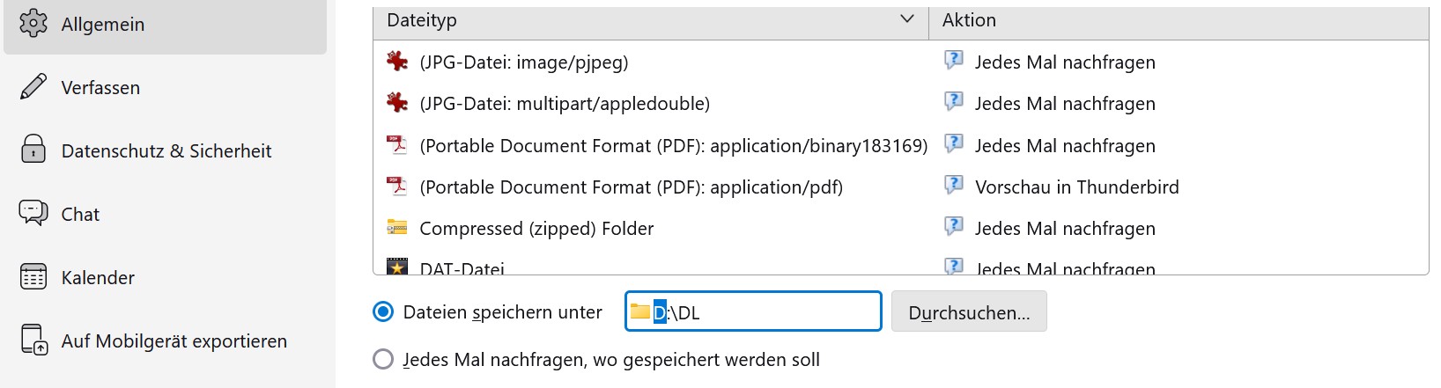1441x388 pixels.
Task: Click the Dateityp column sort arrow
Action: (907, 19)
